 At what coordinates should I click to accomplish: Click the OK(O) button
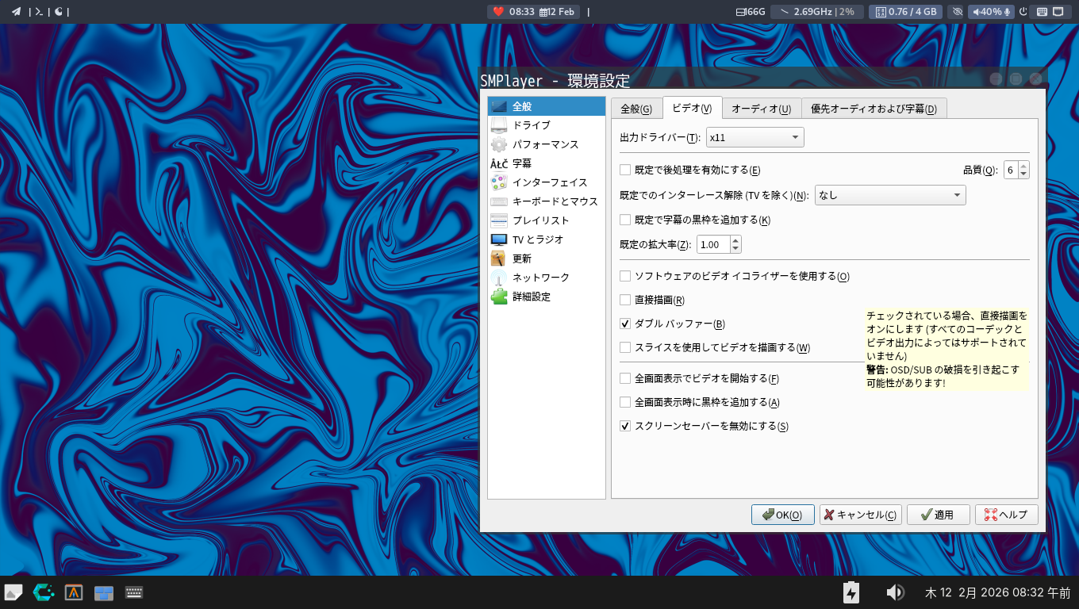(x=783, y=515)
